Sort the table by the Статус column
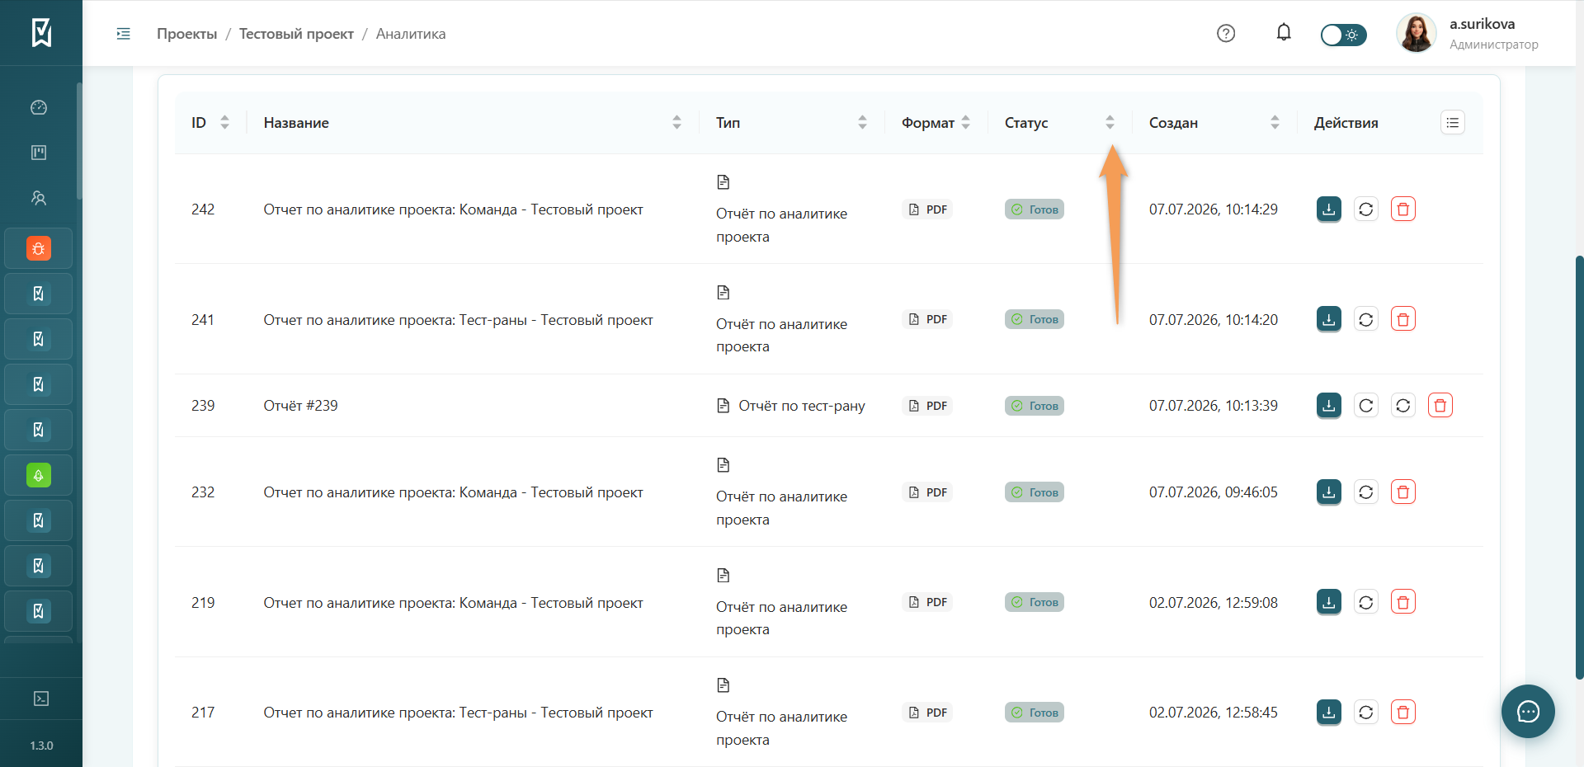 (1110, 123)
